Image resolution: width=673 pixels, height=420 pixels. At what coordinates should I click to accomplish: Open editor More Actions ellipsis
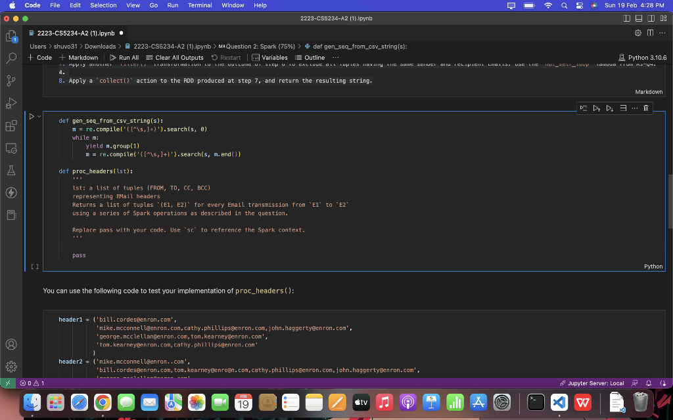(662, 33)
